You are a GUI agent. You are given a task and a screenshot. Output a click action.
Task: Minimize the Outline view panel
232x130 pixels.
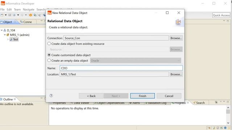pos(42,98)
